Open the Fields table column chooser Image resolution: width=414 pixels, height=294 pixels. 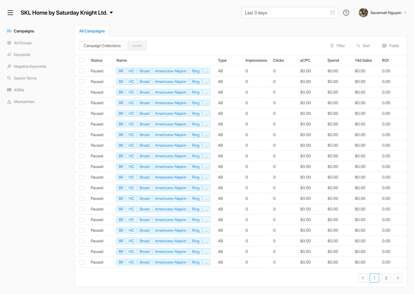pos(390,46)
